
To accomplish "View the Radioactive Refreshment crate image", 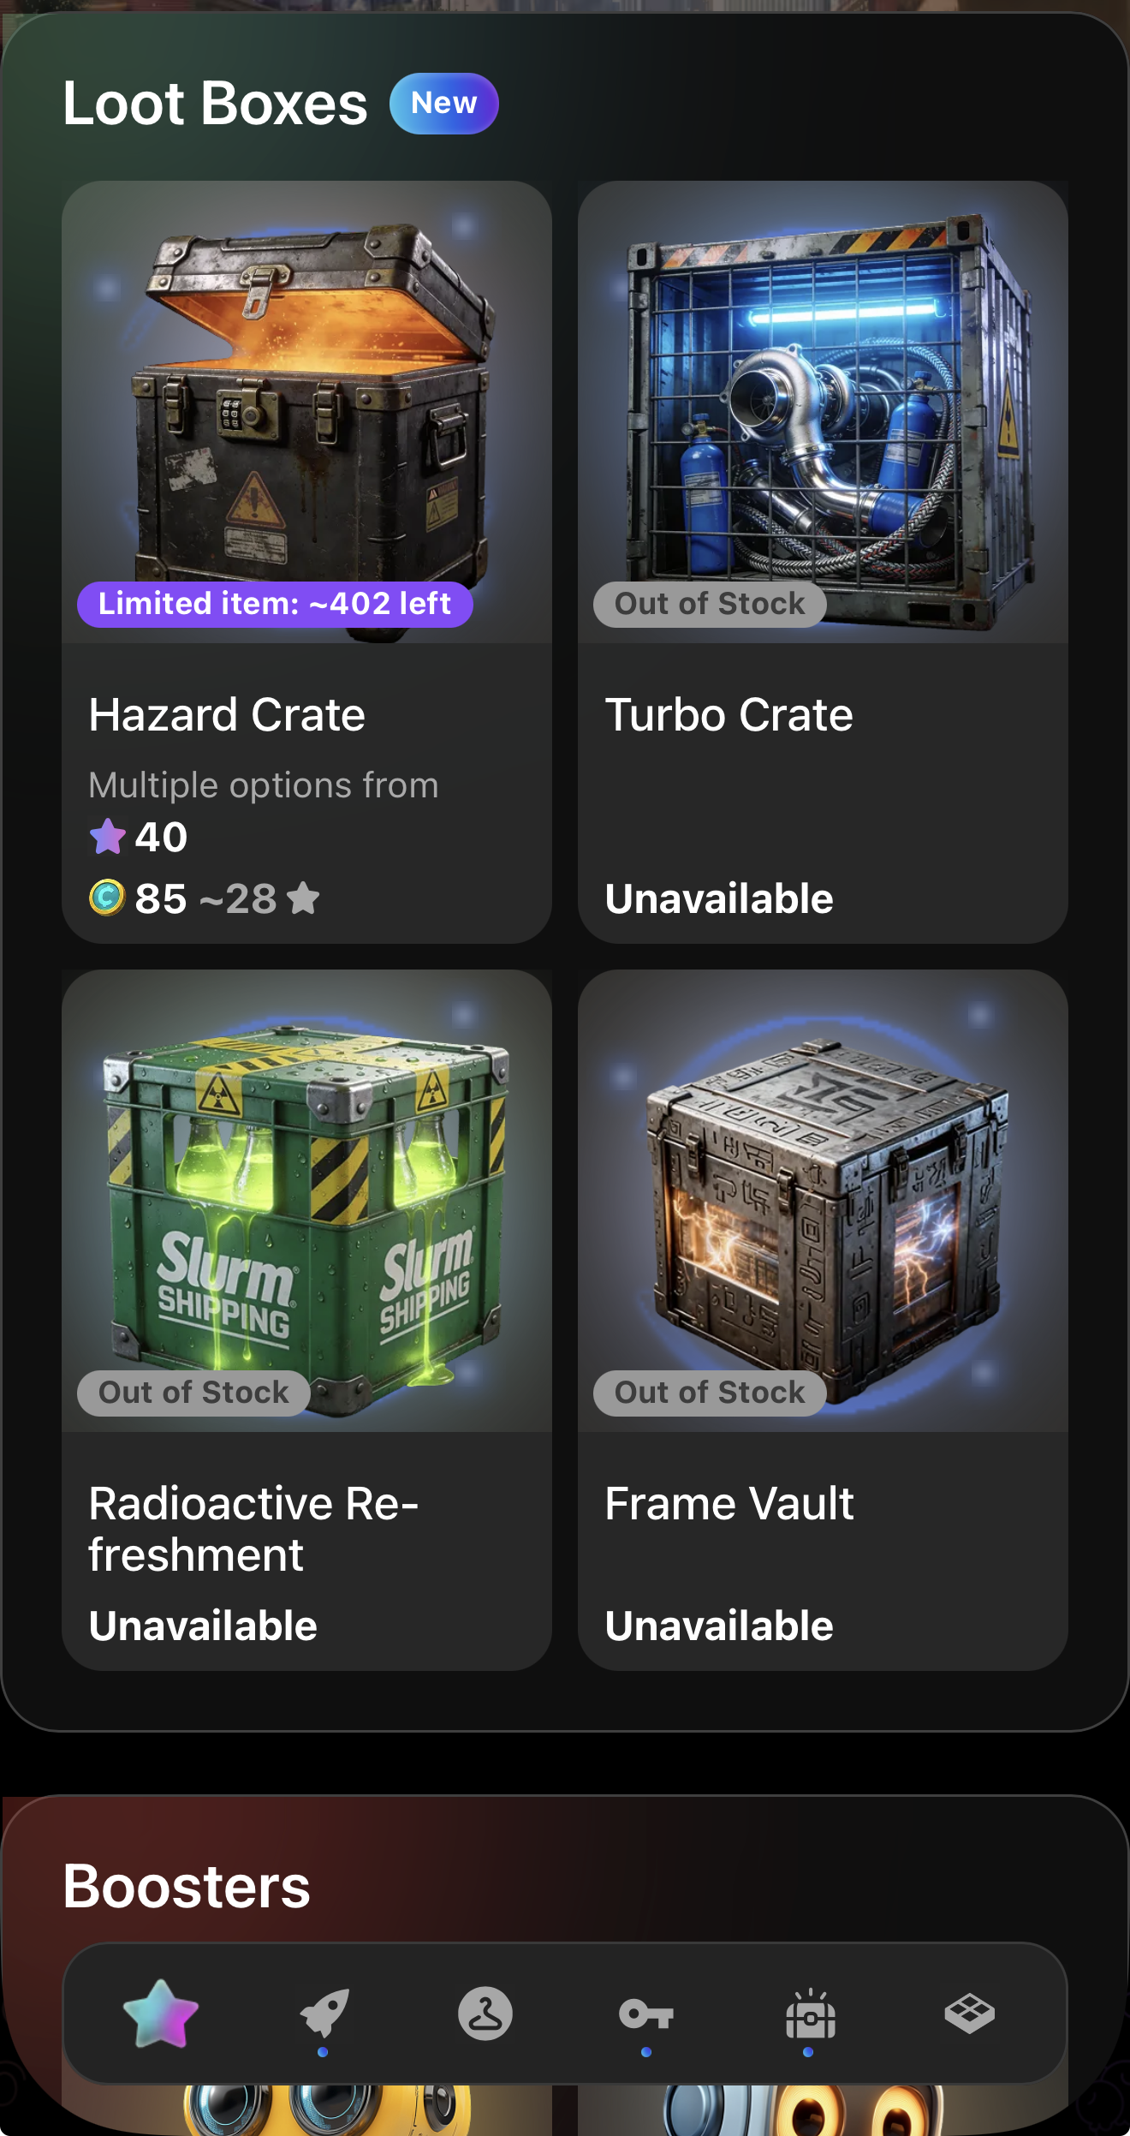I will 306,1201.
